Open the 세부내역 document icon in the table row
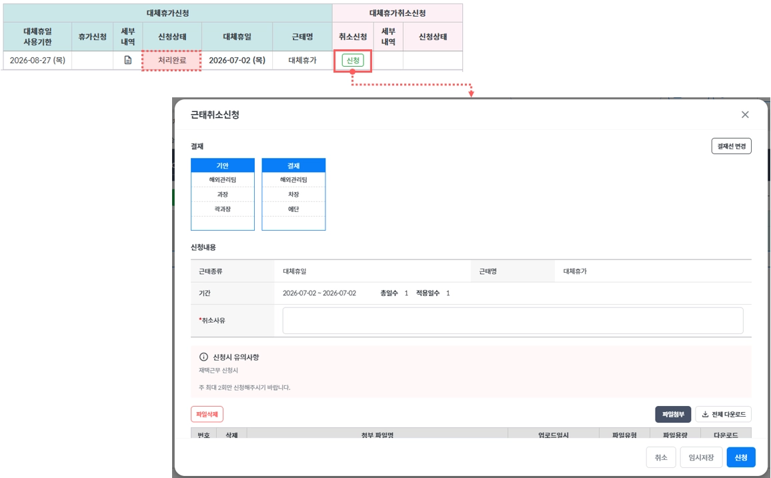771x478 pixels. pos(128,60)
